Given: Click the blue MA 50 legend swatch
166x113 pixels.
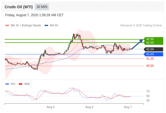Looking at the screenshot, I should tap(46, 26).
